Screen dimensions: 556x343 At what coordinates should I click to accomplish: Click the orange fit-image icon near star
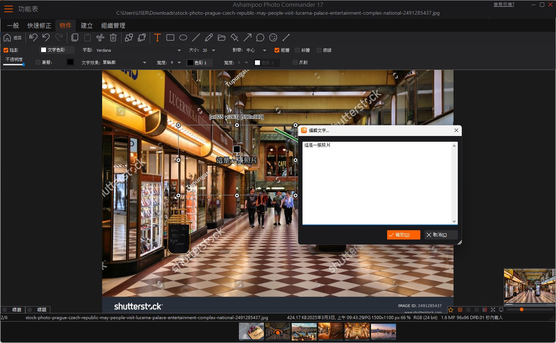click(460, 310)
